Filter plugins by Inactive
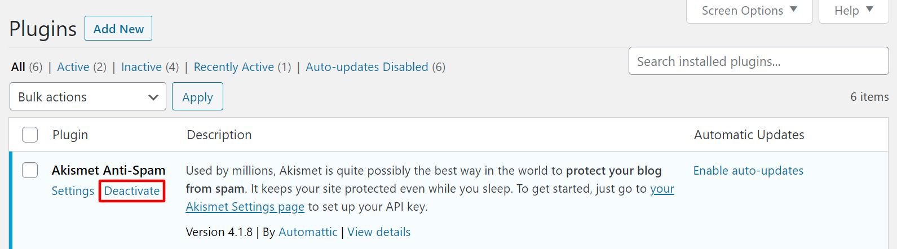The image size is (897, 249). 142,67
